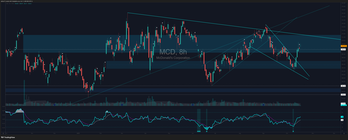
Task: Select the 278.27 horizontal line price label
Action: [343, 94]
